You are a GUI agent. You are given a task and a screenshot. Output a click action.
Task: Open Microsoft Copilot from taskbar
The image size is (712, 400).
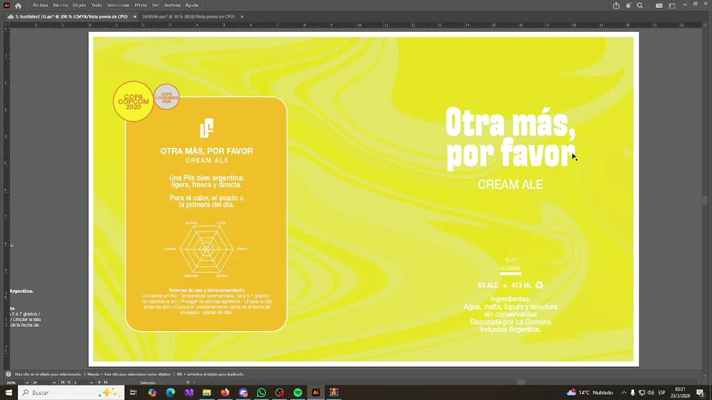pyautogui.click(x=152, y=393)
